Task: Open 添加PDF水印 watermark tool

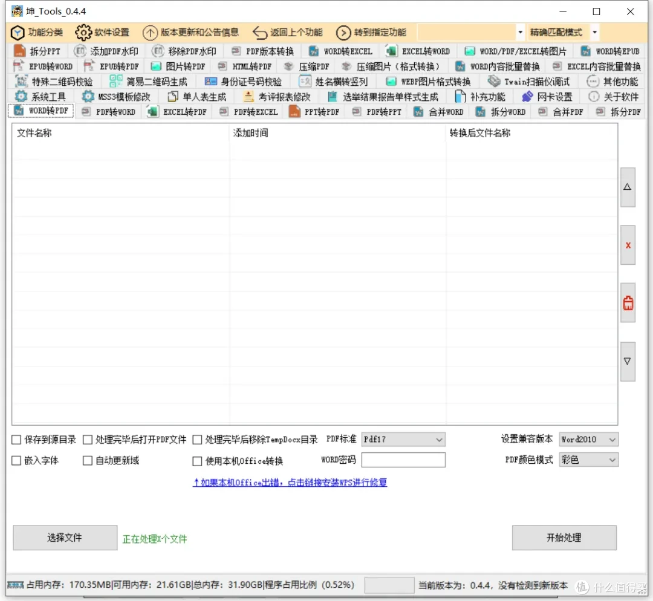Action: [x=106, y=51]
